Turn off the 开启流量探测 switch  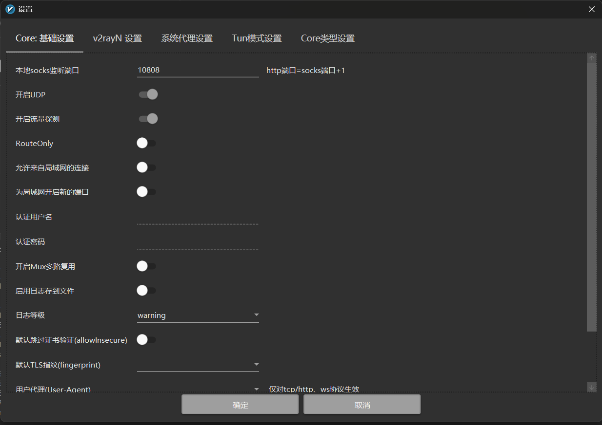(148, 119)
